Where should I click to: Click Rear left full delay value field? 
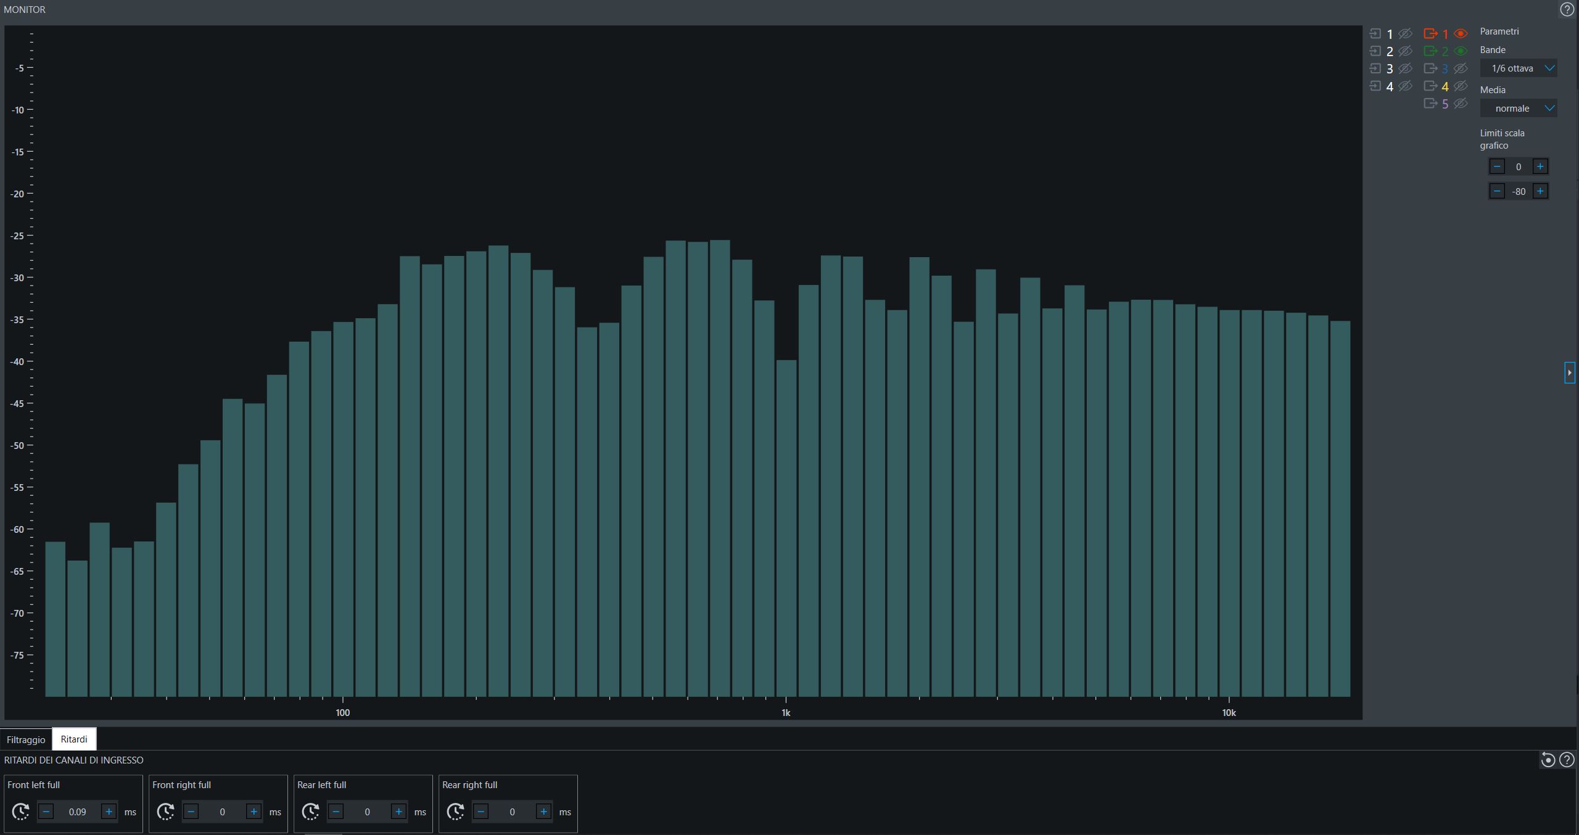[x=368, y=812]
